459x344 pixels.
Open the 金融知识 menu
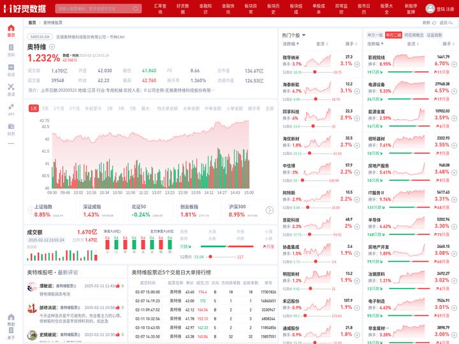[x=205, y=9]
